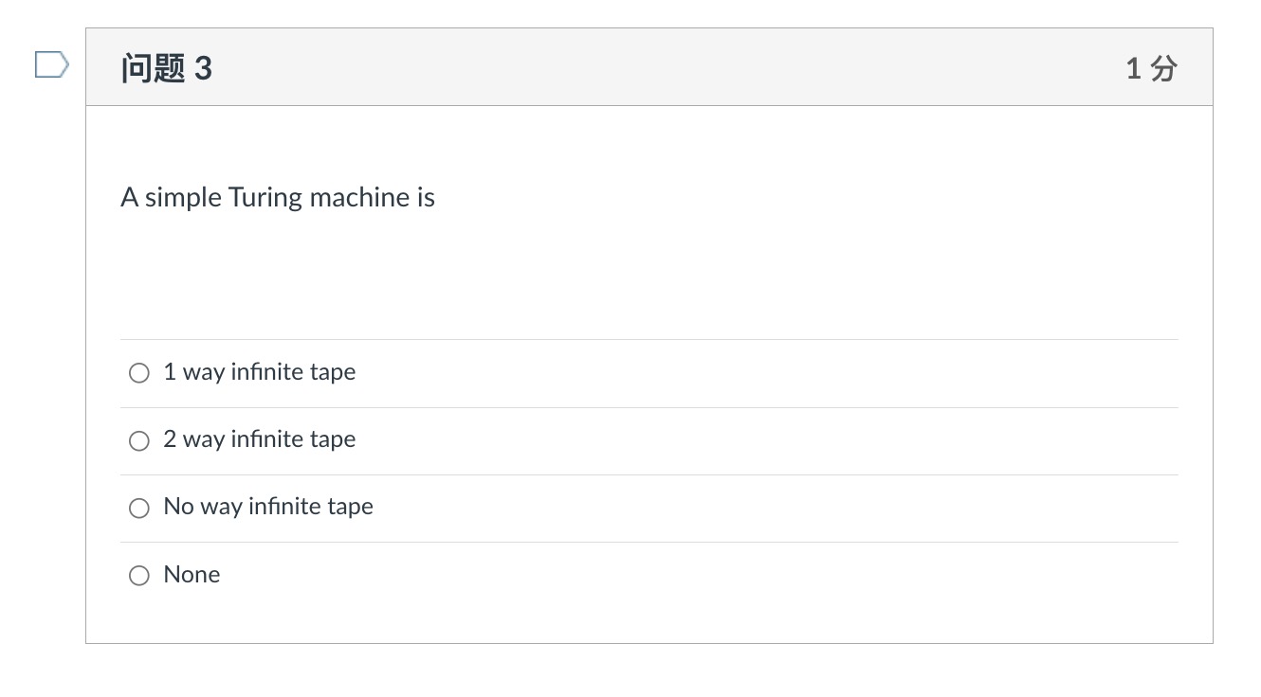Click the question text 'A simple Turing machine is'

pos(277,197)
